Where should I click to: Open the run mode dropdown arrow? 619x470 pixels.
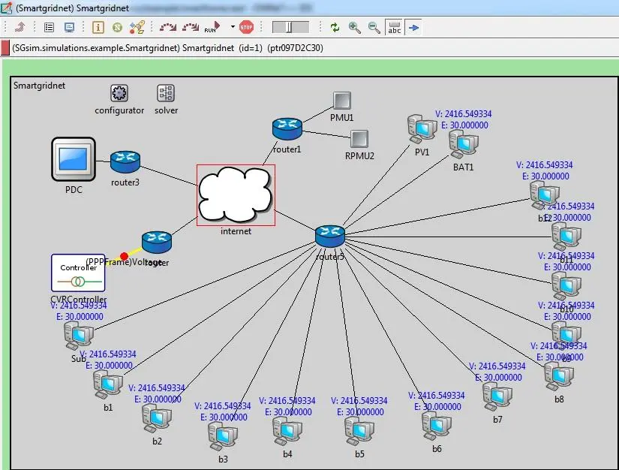click(x=233, y=27)
